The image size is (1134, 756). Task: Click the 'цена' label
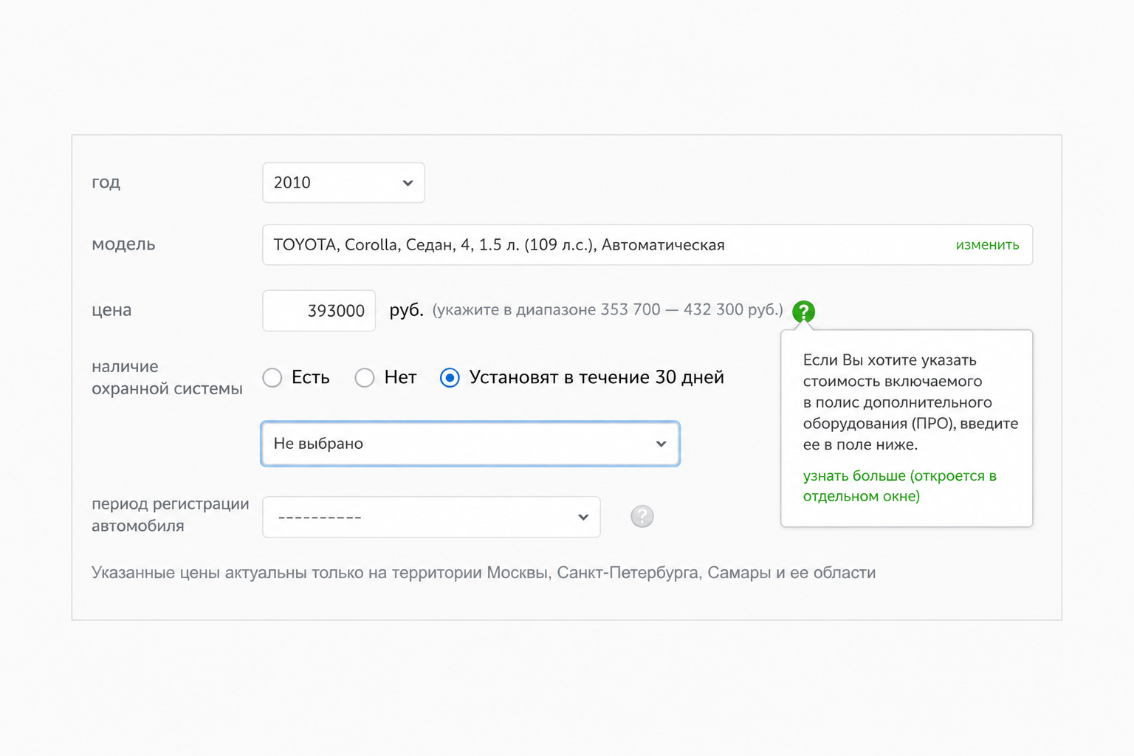coord(111,310)
